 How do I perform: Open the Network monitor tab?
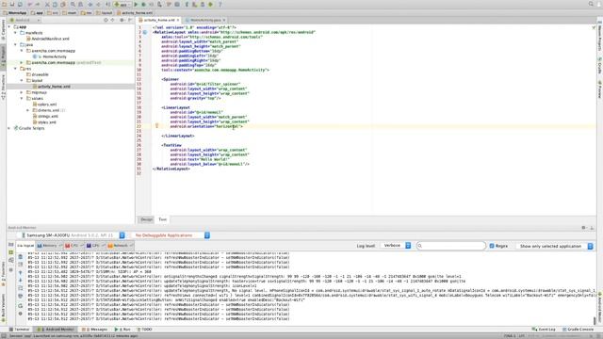coord(120,245)
